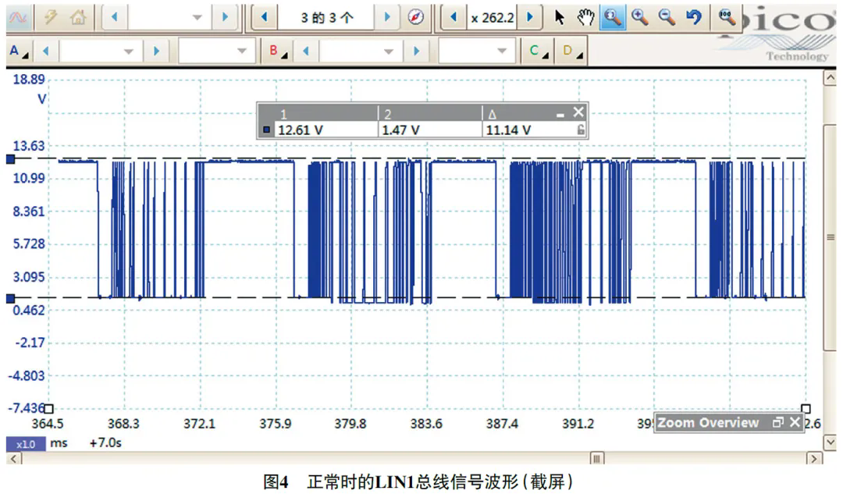The image size is (843, 494).
Task: Click the 379.8 time axis label
Action: point(350,424)
